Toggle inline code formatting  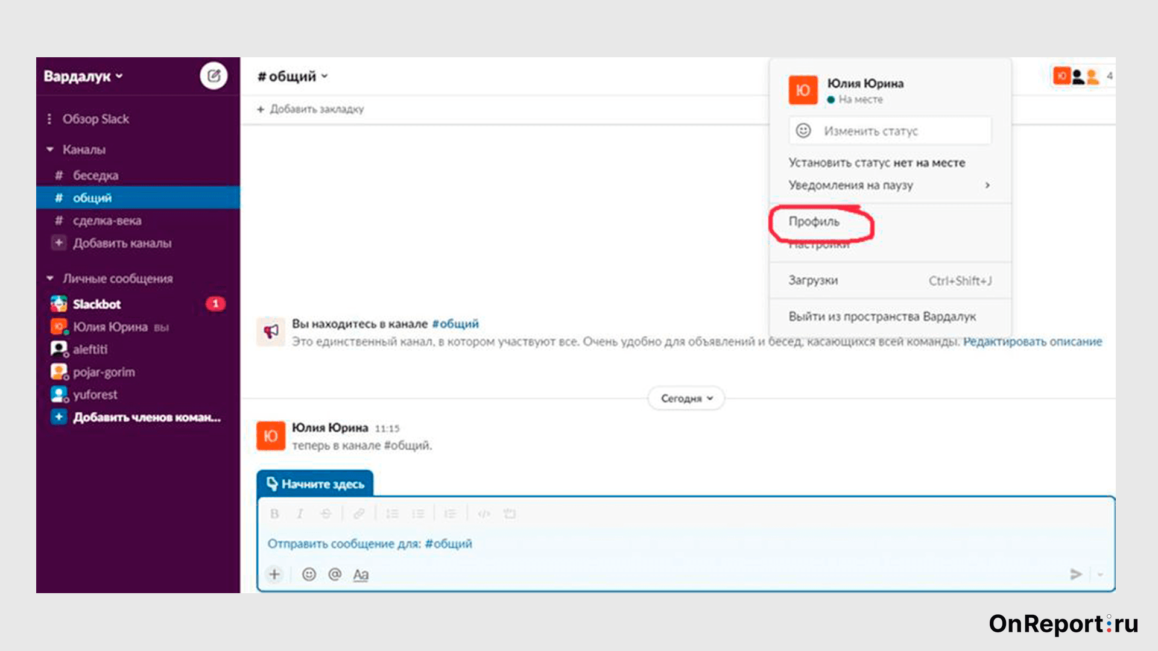[484, 514]
